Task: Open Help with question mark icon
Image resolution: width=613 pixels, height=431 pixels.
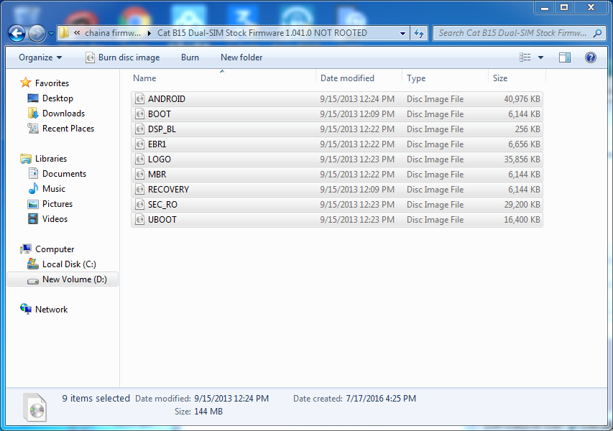Action: (x=590, y=57)
